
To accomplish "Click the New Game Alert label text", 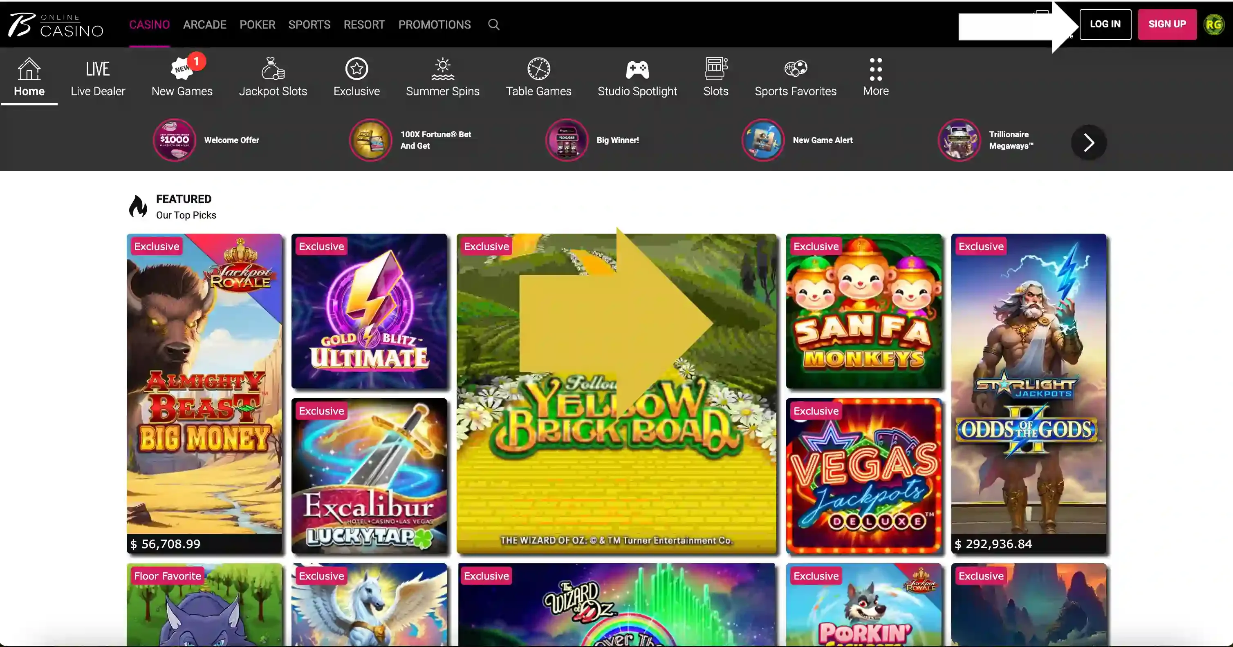I will point(823,140).
